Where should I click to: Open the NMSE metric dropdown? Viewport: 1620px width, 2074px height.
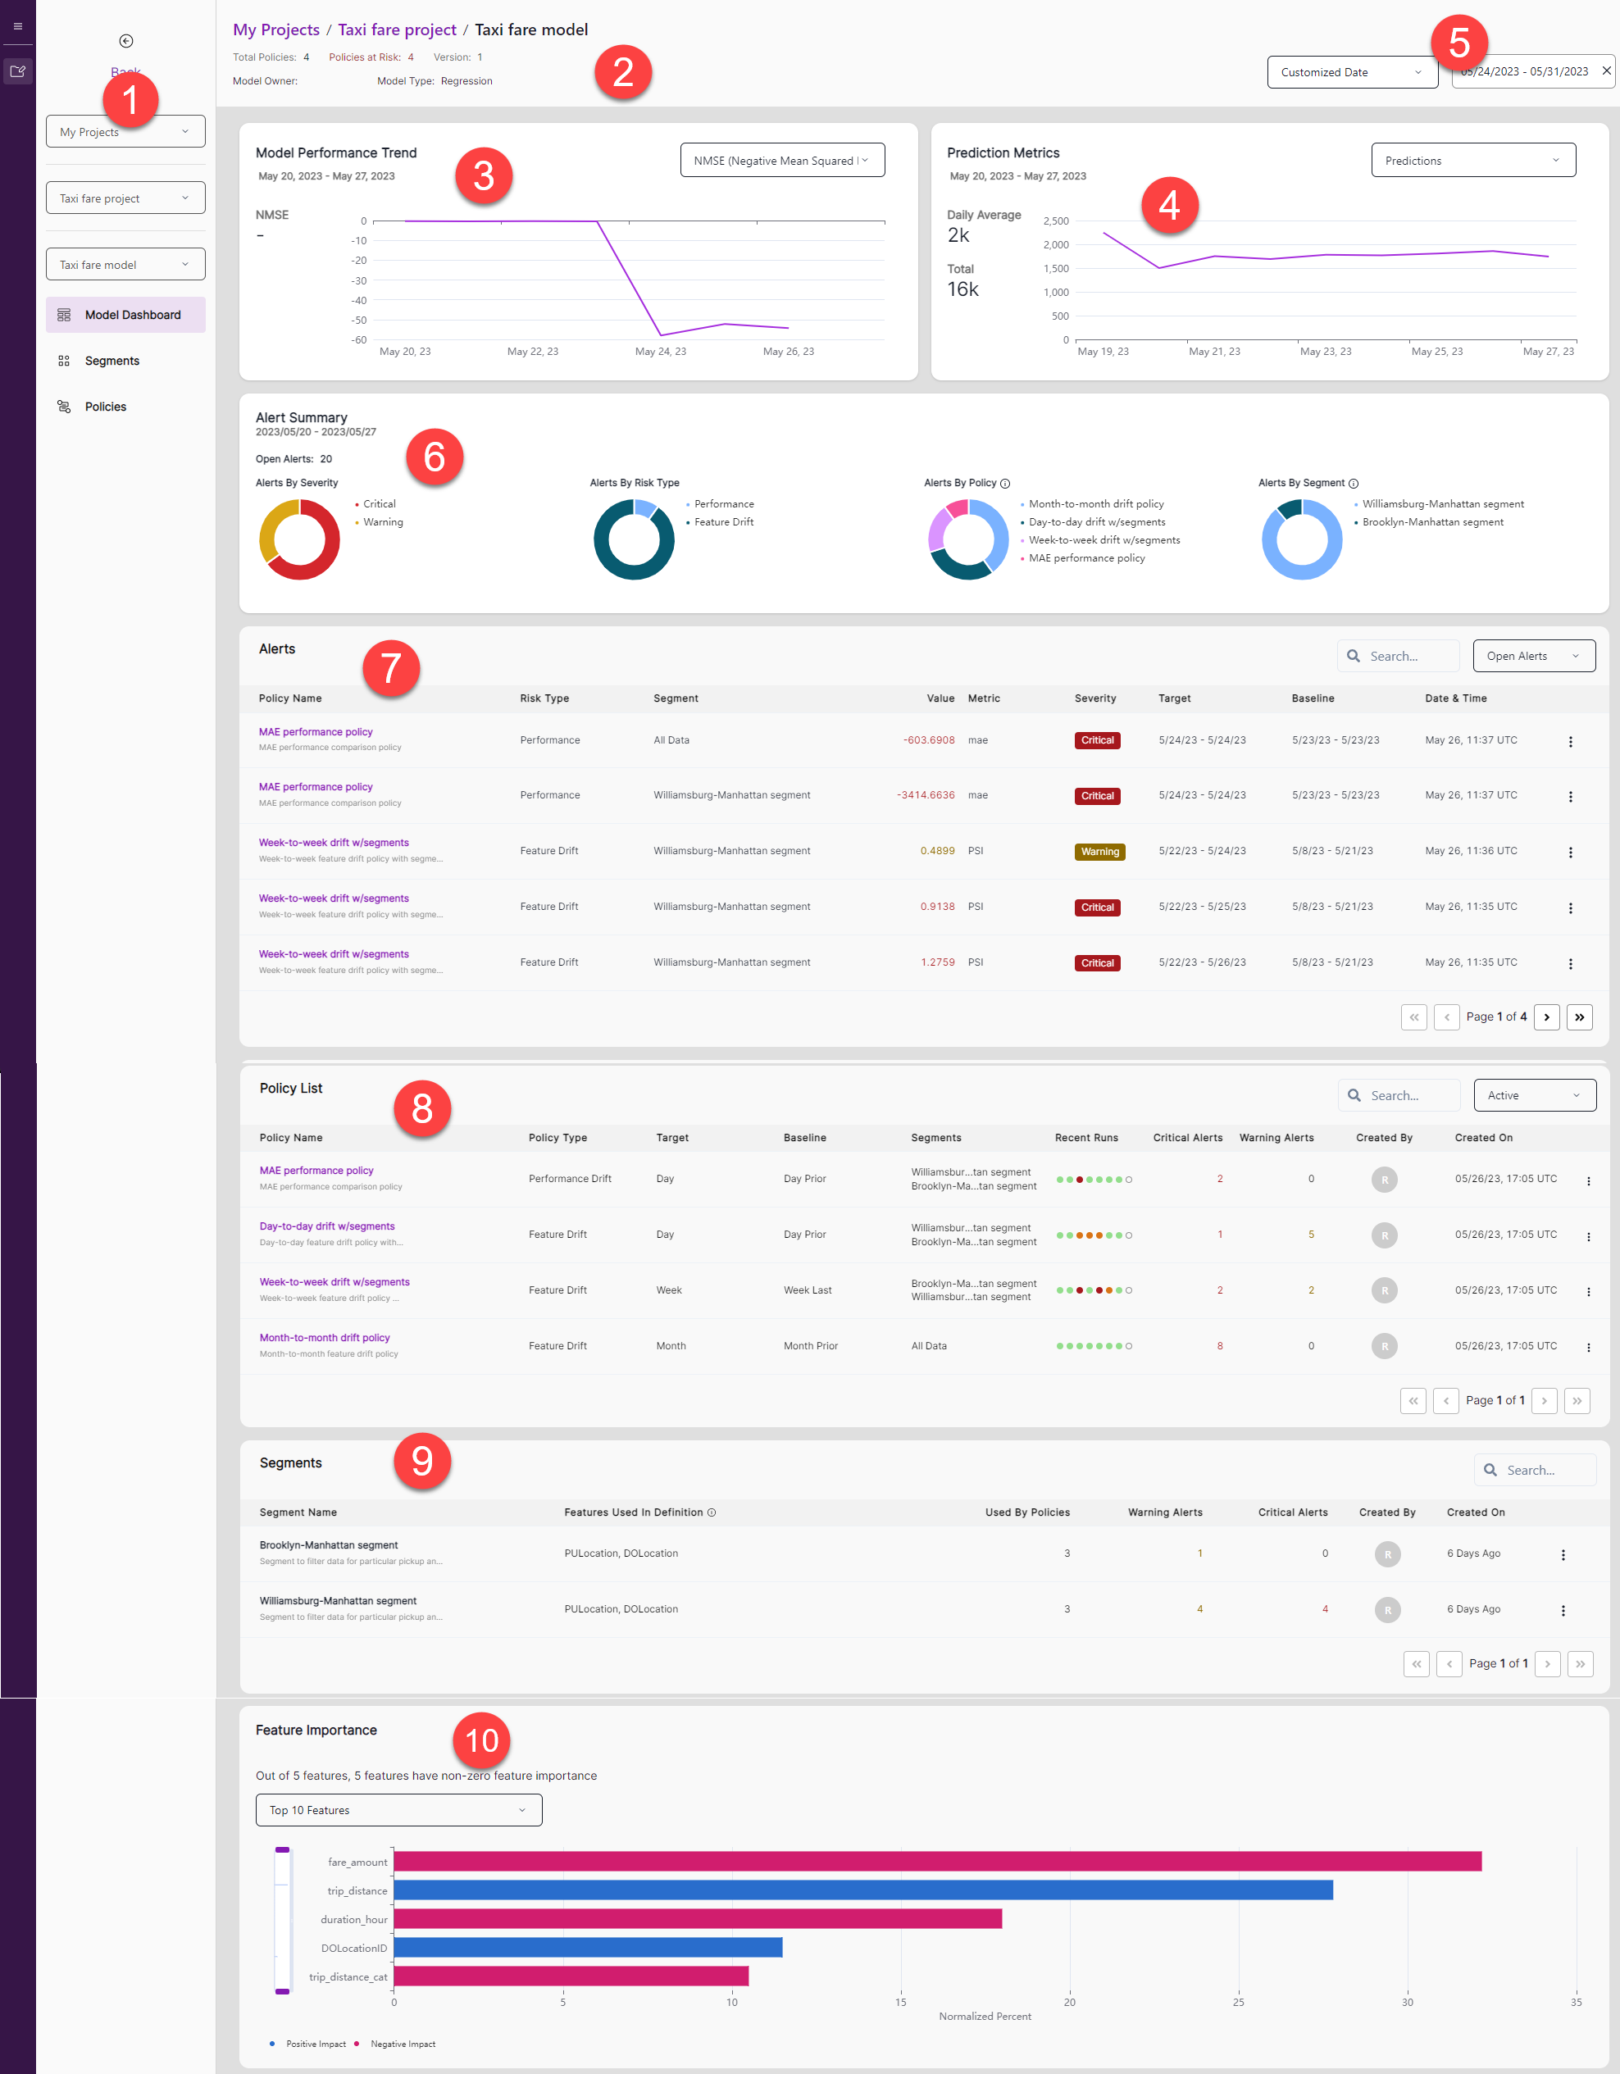[x=782, y=161]
